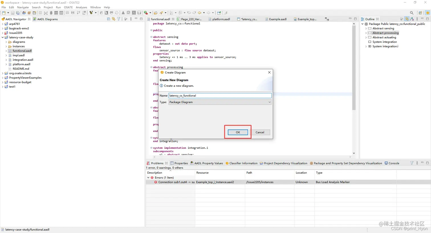Viewport: 431px width, 233px height.
Task: Expand System integration.i in Outline
Action: click(x=366, y=46)
